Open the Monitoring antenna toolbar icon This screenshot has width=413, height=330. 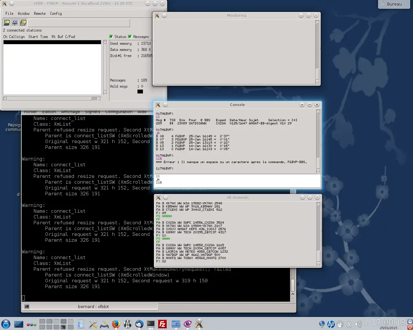15,23
